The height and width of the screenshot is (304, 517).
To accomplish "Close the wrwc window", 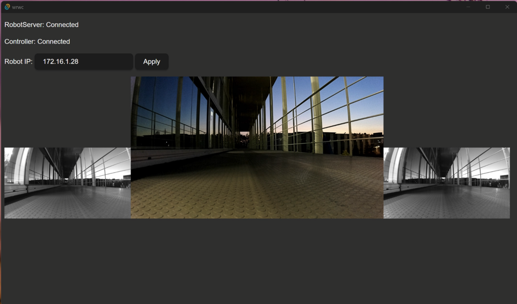I will click(x=507, y=7).
